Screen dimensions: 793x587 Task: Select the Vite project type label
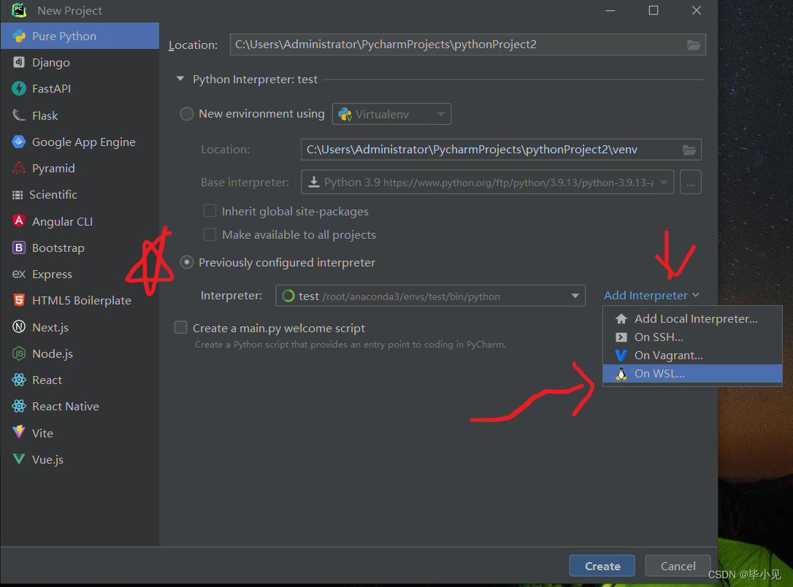pyautogui.click(x=42, y=433)
